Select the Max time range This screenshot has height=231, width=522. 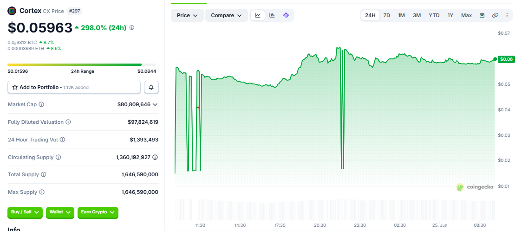[x=466, y=15]
